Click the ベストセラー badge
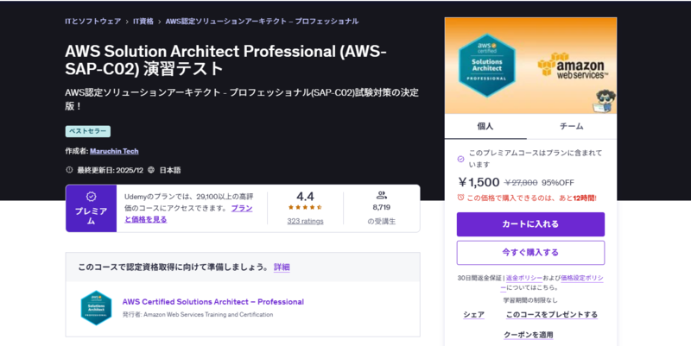691x346 pixels. 88,131
